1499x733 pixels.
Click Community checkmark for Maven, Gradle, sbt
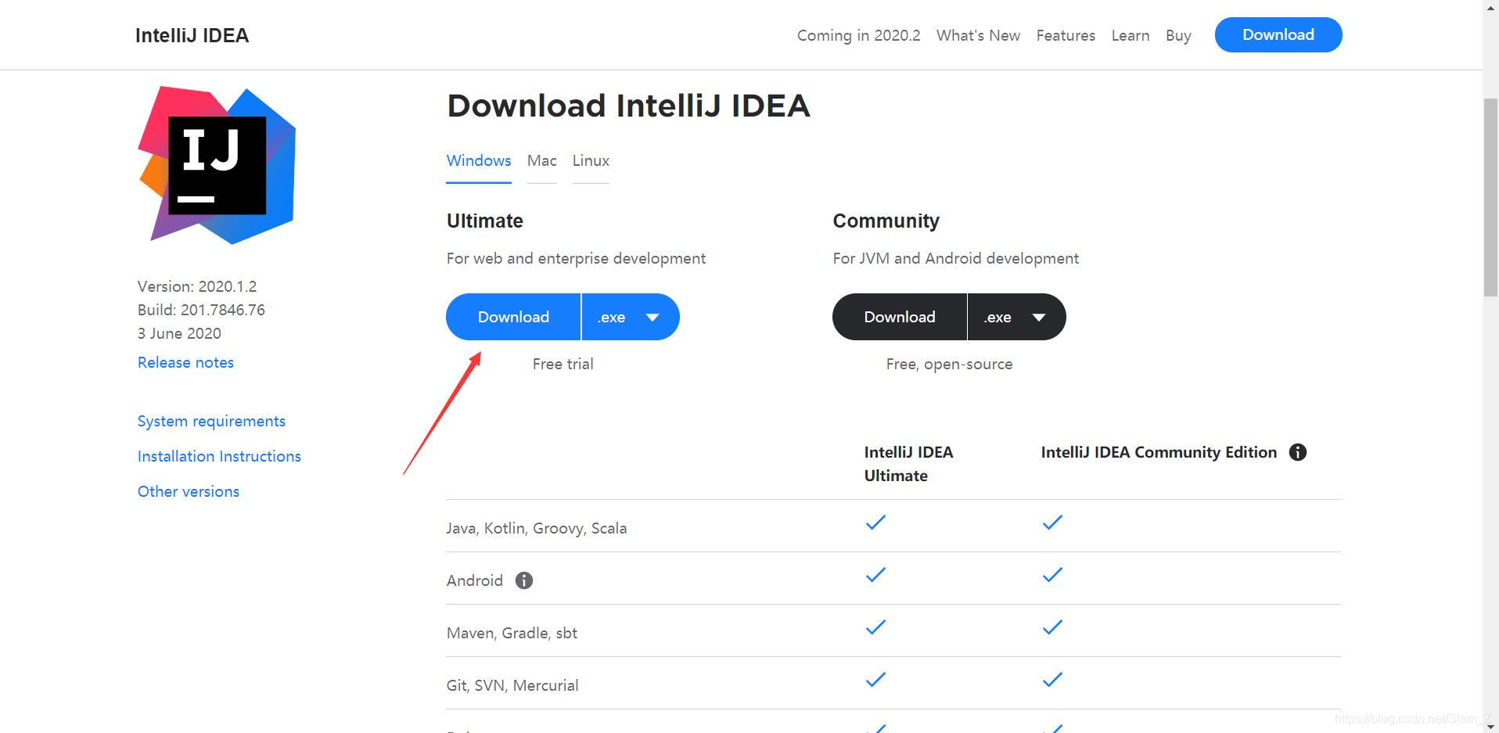[1052, 627]
